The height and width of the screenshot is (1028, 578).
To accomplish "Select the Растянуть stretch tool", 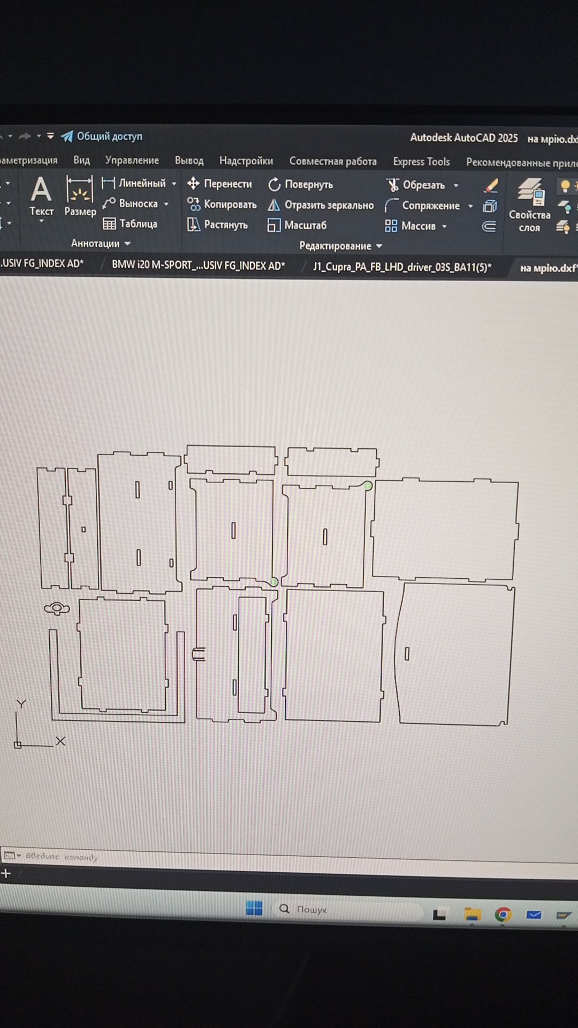I will [217, 225].
